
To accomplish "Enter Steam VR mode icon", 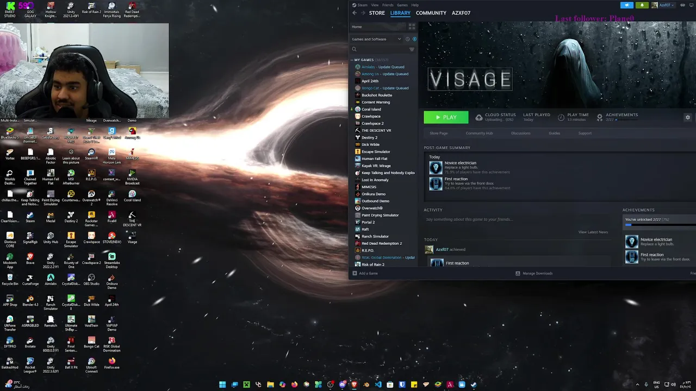I will (x=682, y=5).
